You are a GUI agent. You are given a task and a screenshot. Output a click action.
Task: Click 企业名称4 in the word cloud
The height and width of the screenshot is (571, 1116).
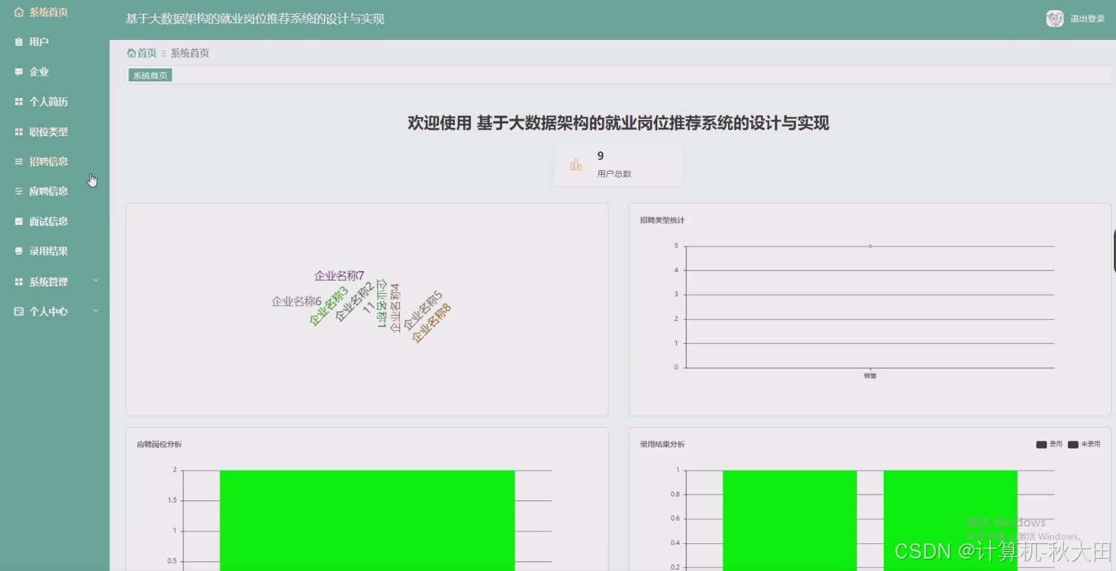point(395,308)
